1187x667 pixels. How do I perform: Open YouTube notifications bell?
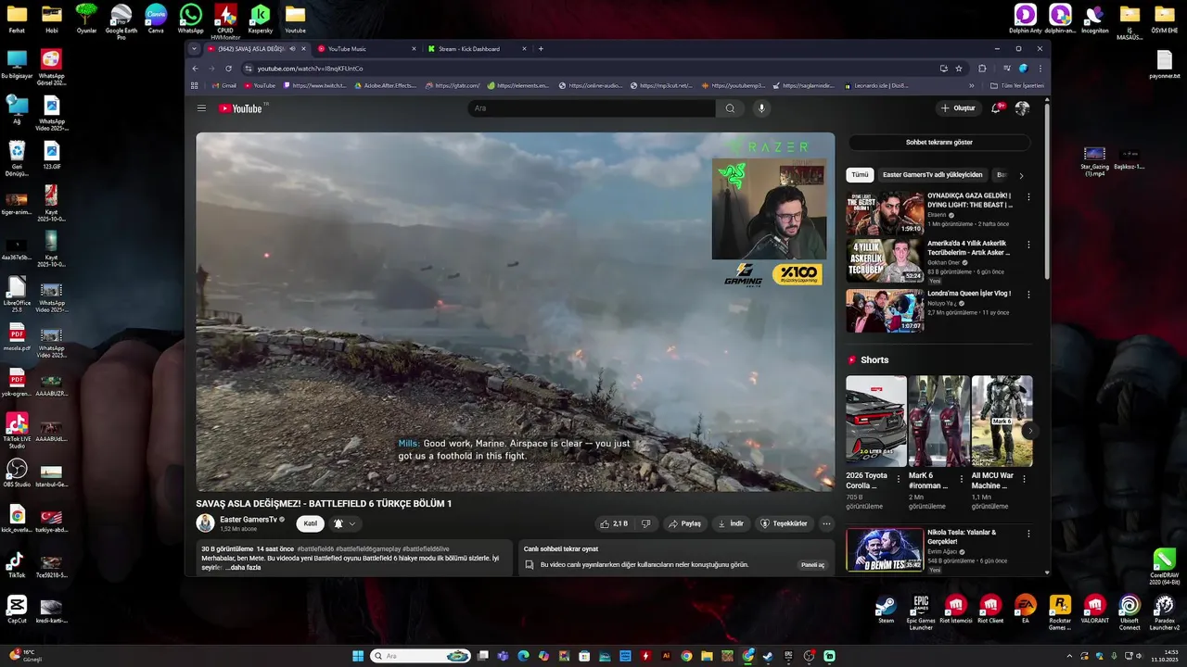[996, 108]
